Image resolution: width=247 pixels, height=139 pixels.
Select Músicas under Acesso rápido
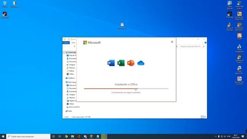[71, 68]
